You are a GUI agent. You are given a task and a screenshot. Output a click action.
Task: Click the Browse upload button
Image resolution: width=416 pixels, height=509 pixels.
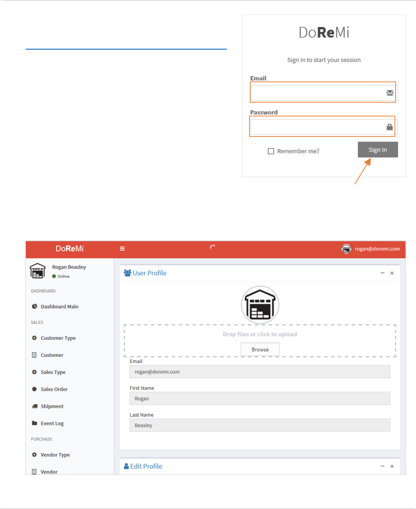point(260,349)
